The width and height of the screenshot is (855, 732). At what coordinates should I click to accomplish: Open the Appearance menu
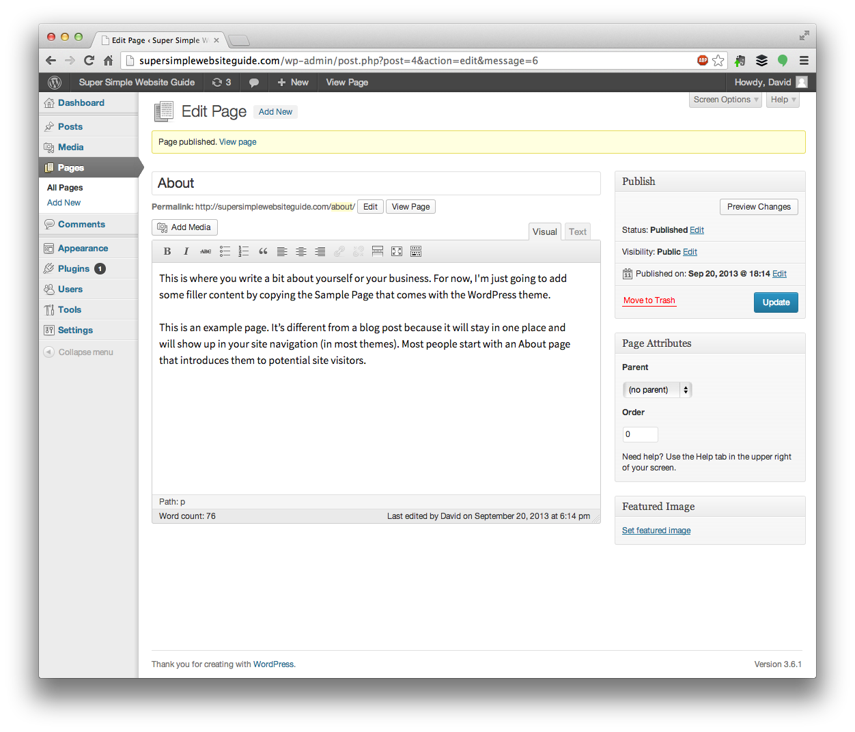point(88,249)
